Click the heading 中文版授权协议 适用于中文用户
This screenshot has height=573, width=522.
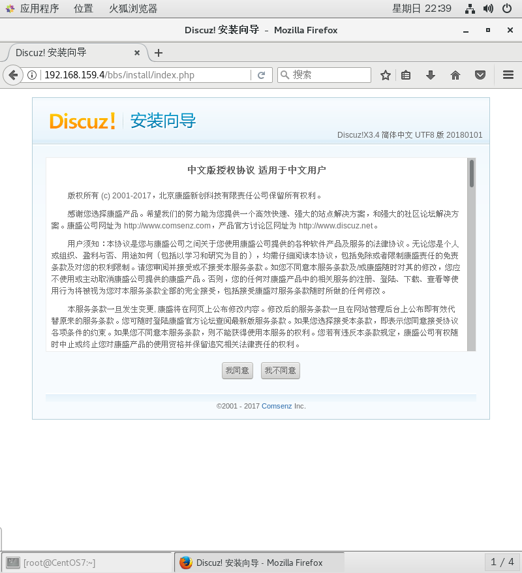[256, 170]
